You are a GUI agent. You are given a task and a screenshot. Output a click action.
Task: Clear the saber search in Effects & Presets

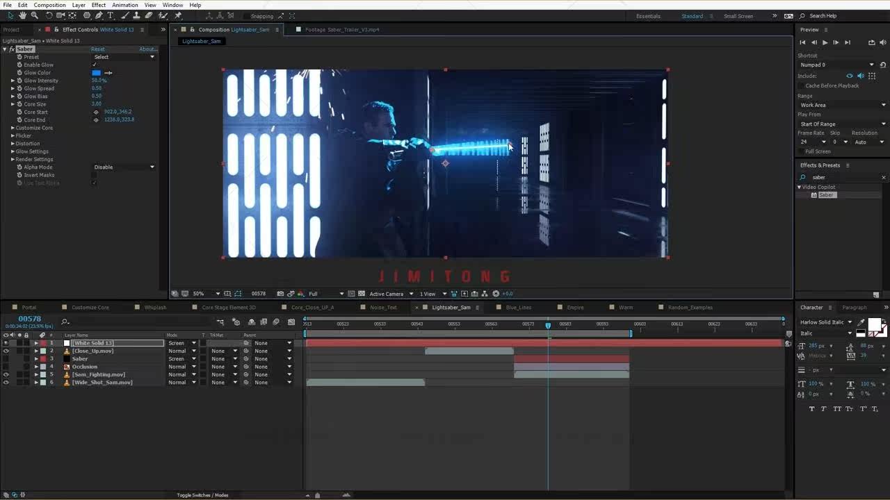[883, 177]
